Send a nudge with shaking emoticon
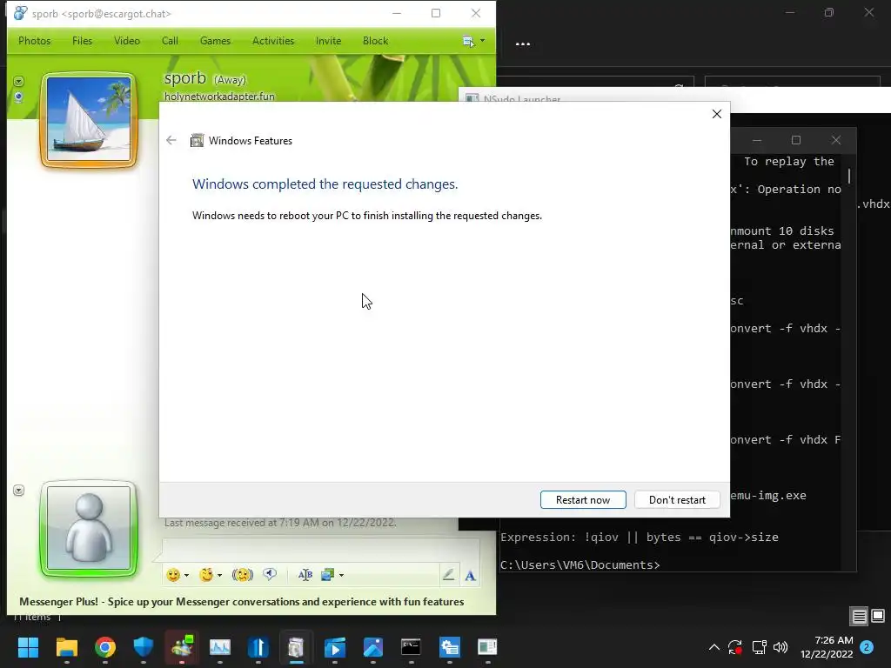This screenshot has width=891, height=668. [x=243, y=575]
